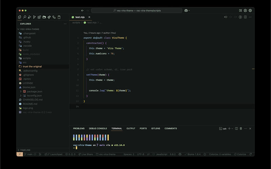This screenshot has height=169, width=271.
Task: Switch to the OUTPUT panel tab
Action: pos(131,128)
